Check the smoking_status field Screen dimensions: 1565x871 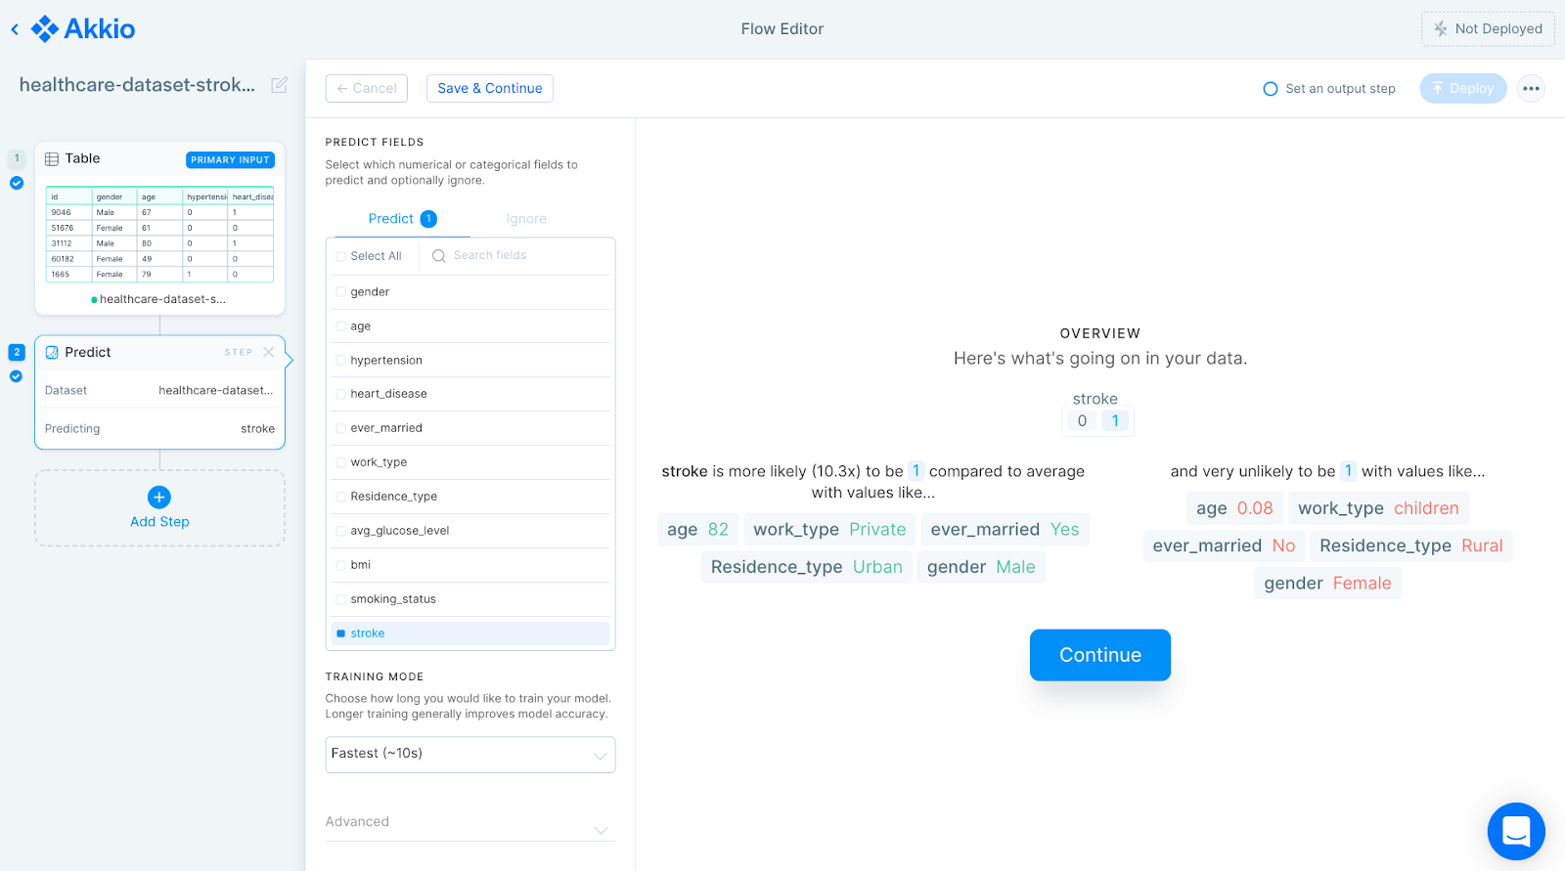tap(341, 599)
